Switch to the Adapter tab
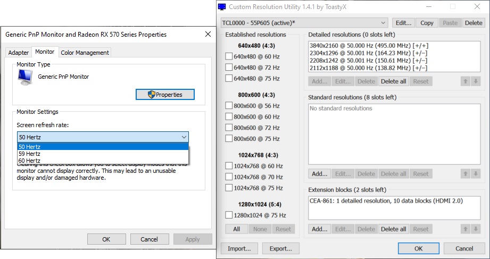This screenshot has width=490, height=259. click(19, 53)
